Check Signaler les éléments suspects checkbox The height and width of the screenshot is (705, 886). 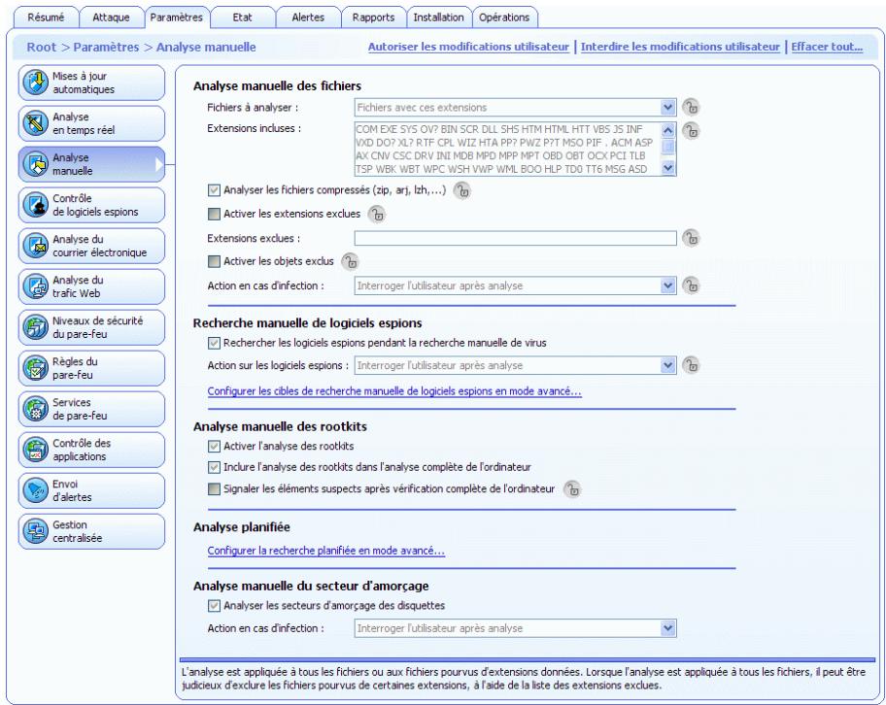click(x=214, y=488)
